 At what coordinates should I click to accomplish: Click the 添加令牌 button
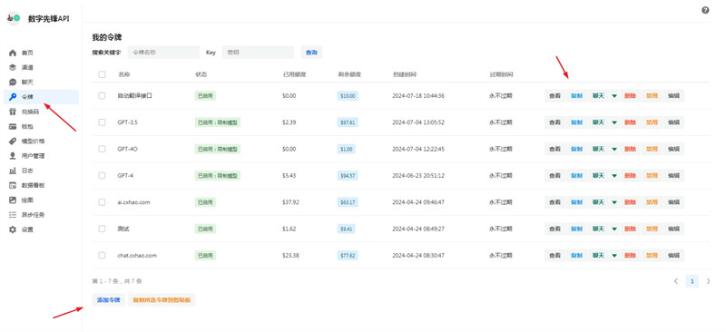[108, 300]
